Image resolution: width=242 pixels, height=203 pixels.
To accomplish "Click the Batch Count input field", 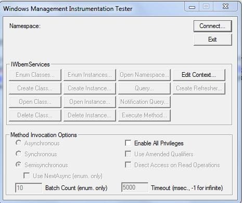I will coord(29,188).
